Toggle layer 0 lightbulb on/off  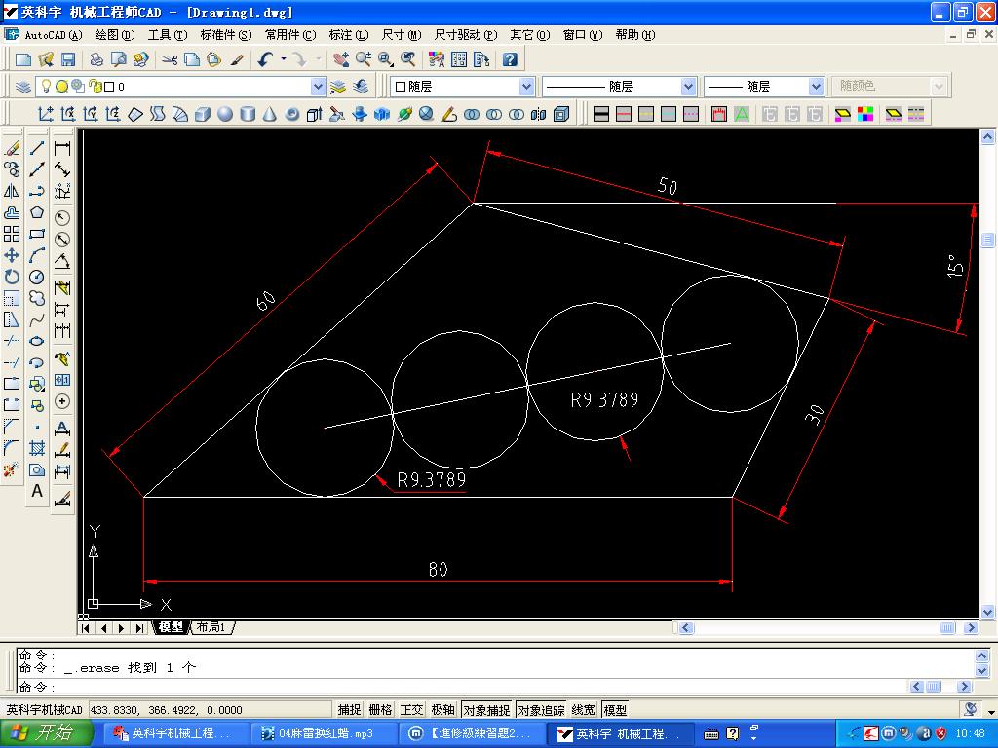pyautogui.click(x=46, y=86)
